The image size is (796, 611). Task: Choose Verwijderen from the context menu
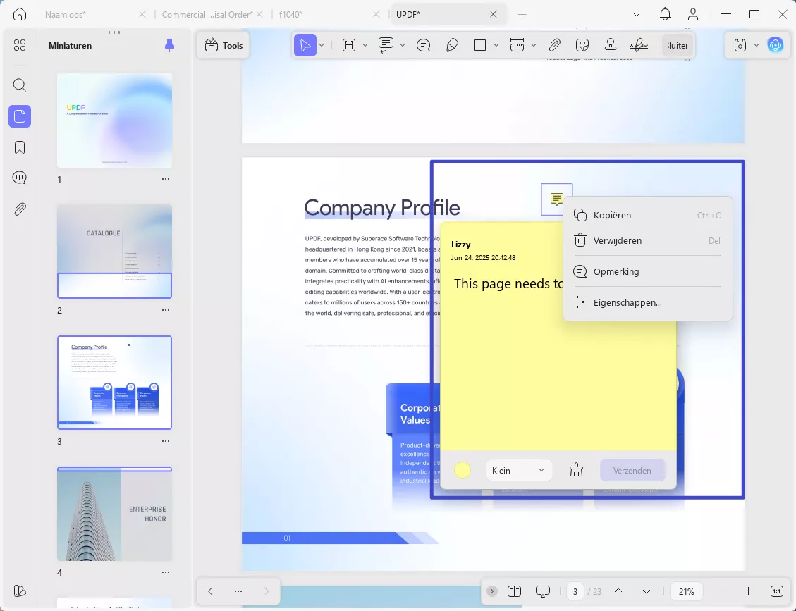coord(647,240)
